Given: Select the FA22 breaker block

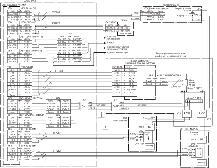Looking at the screenshot, I should coord(115,106).
